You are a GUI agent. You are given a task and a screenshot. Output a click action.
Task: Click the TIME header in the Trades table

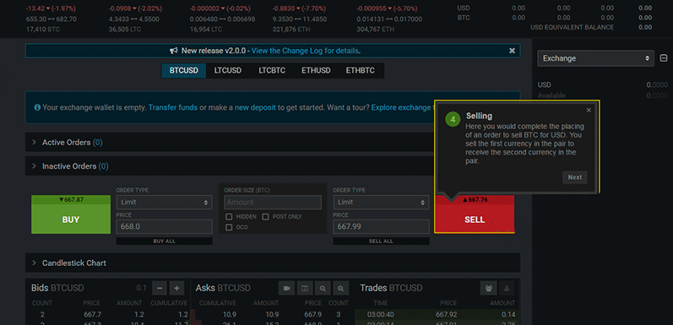pos(380,303)
